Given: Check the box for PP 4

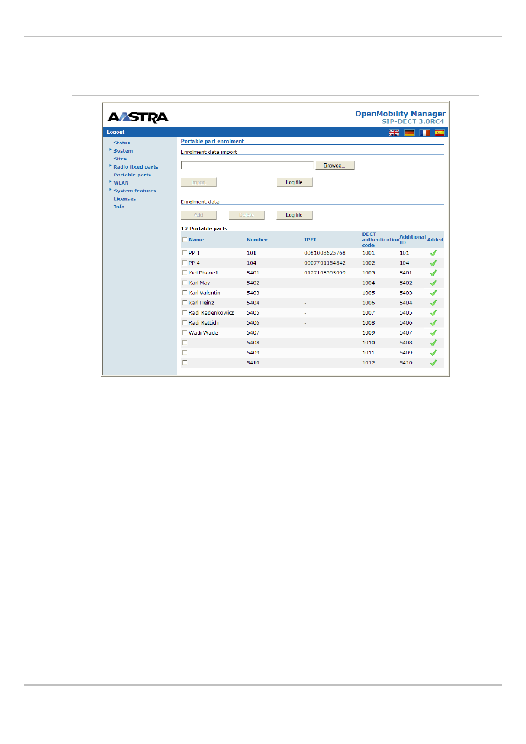Looking at the screenshot, I should tap(185, 262).
